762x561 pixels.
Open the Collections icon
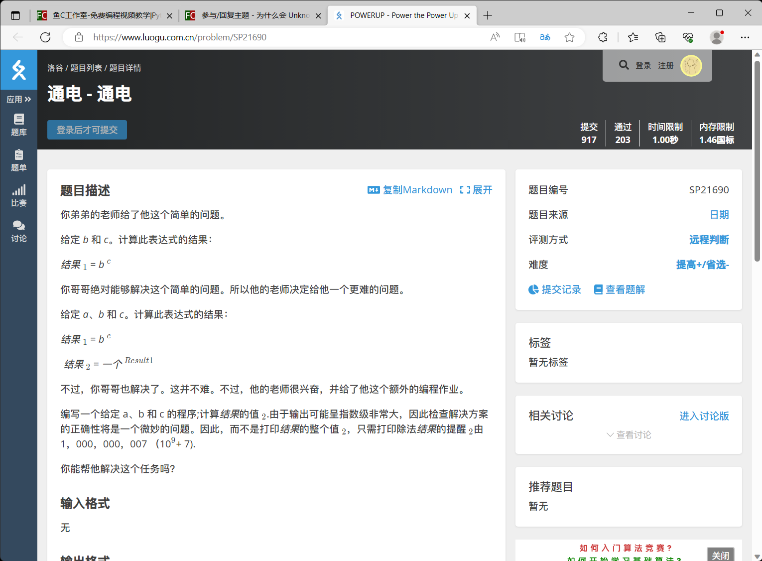pos(660,37)
